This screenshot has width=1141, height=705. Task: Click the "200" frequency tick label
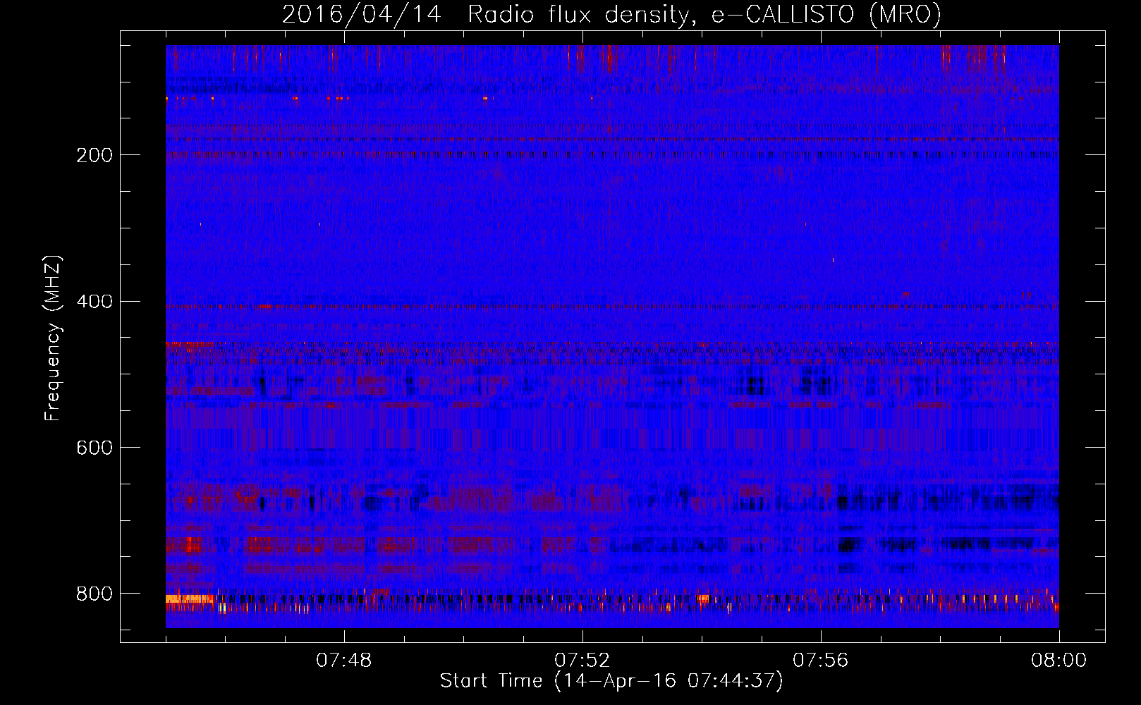94,155
